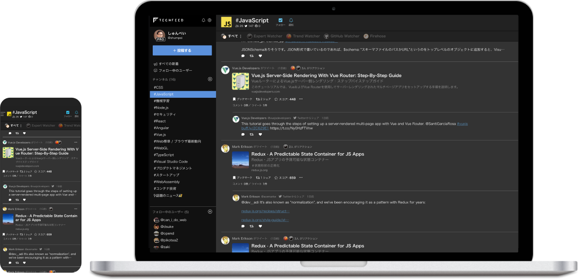Click the star score 659 on the phone
Viewport: 579px width, 280px height.
[43, 234]
